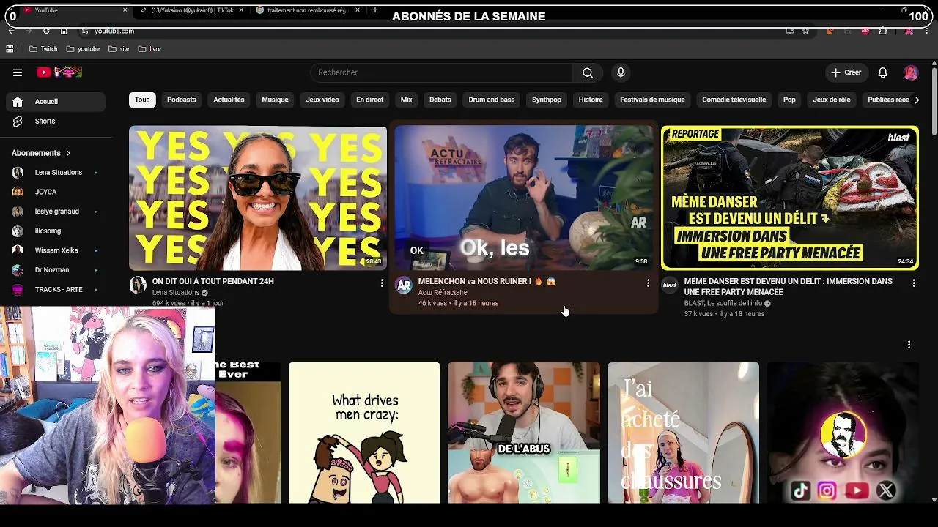Open the youtube bookmarks folder
Image resolution: width=938 pixels, height=527 pixels.
(83, 49)
